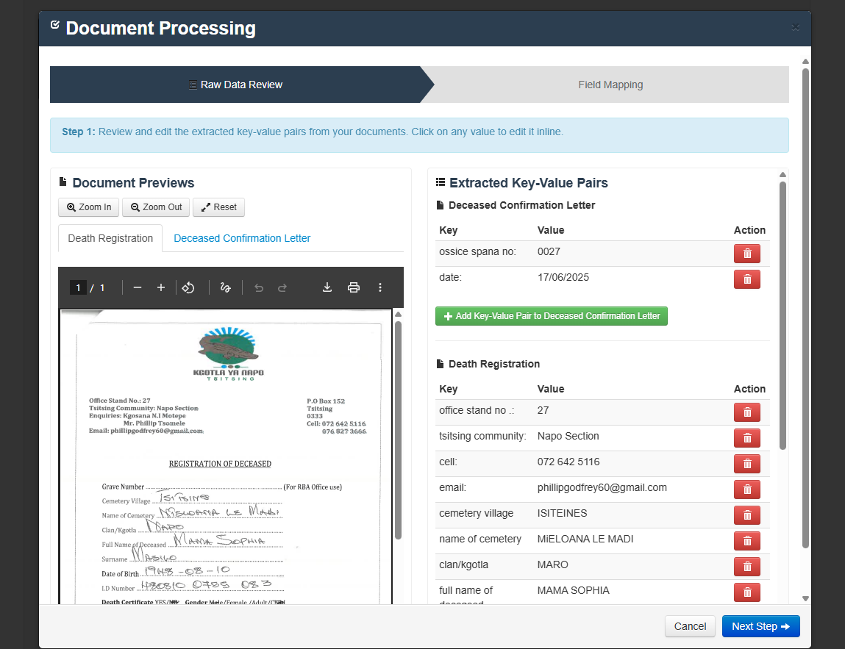Image resolution: width=845 pixels, height=649 pixels.
Task: Open the PDF viewer more options menu
Action: (x=380, y=287)
